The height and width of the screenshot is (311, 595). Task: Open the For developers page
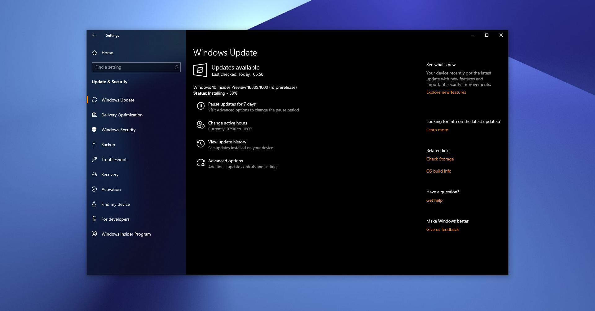[136, 219]
